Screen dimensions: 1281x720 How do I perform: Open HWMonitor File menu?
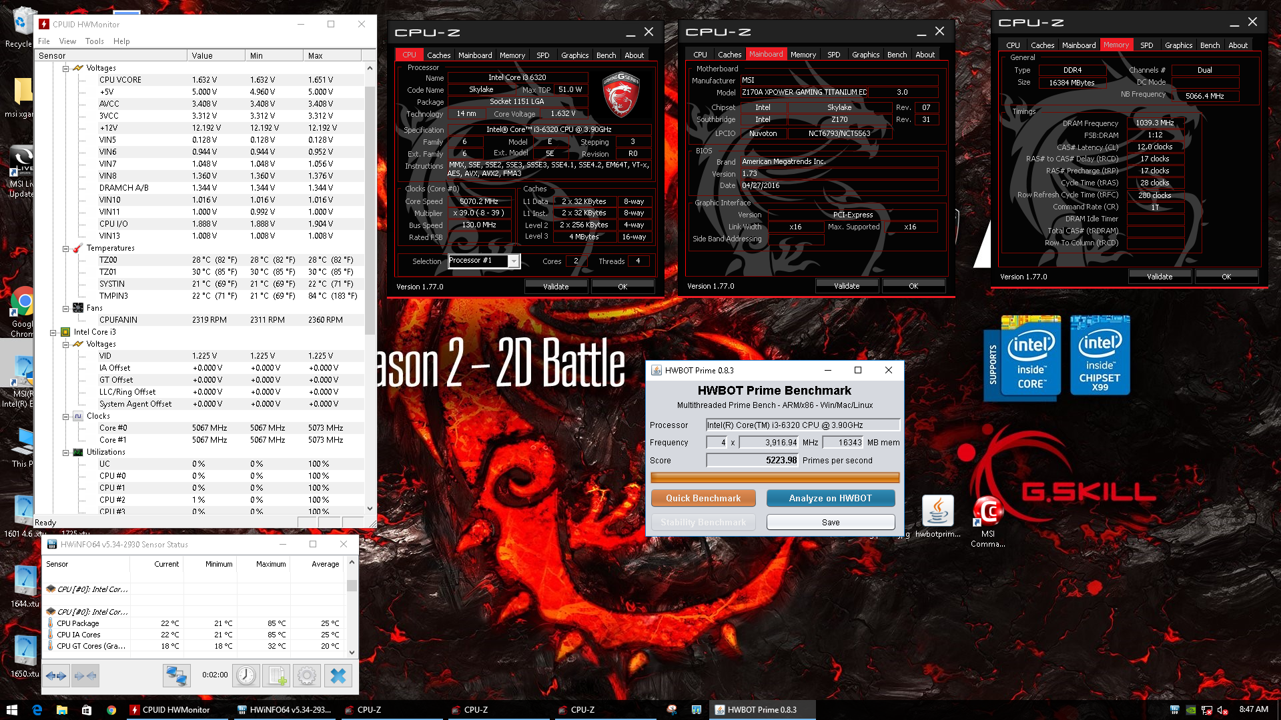(x=44, y=41)
